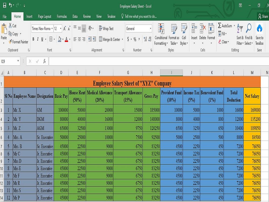Switch to the Review tab

coord(87,16)
